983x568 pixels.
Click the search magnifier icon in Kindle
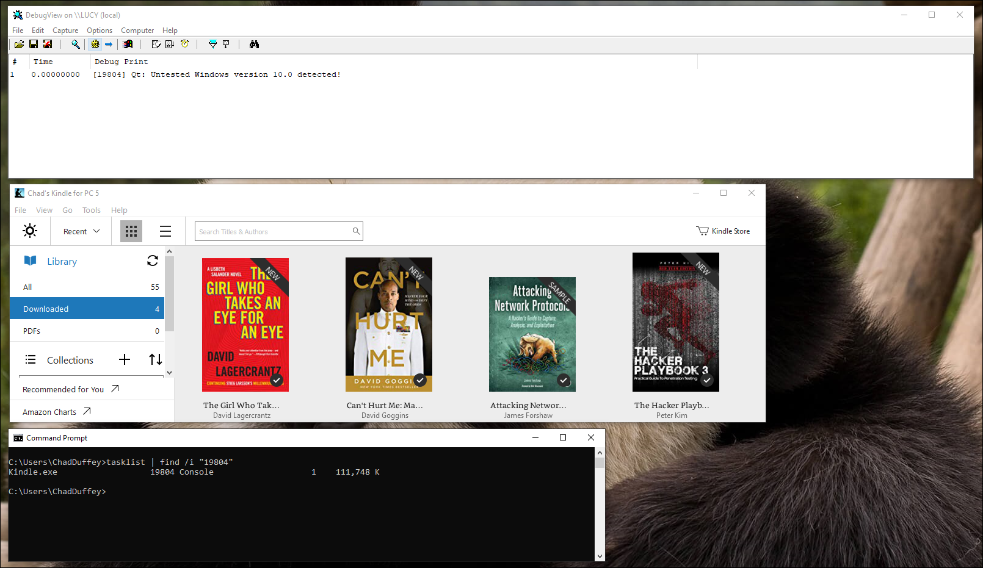pyautogui.click(x=356, y=231)
